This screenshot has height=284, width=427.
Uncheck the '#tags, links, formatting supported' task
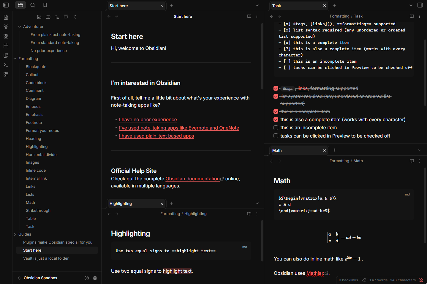[x=276, y=88]
